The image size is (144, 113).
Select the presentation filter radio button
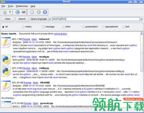(x=84, y=27)
